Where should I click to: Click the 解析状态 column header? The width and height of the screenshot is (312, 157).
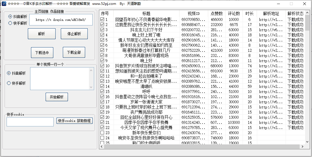pyautogui.click(x=295, y=13)
